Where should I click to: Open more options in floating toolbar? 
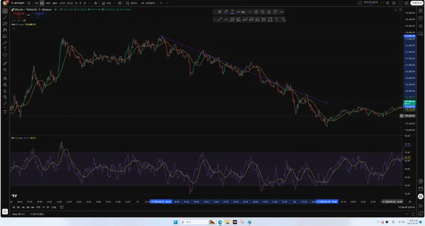coord(282,12)
